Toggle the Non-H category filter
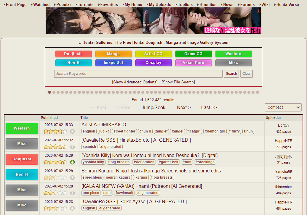This screenshot has height=215, width=307. click(73, 63)
